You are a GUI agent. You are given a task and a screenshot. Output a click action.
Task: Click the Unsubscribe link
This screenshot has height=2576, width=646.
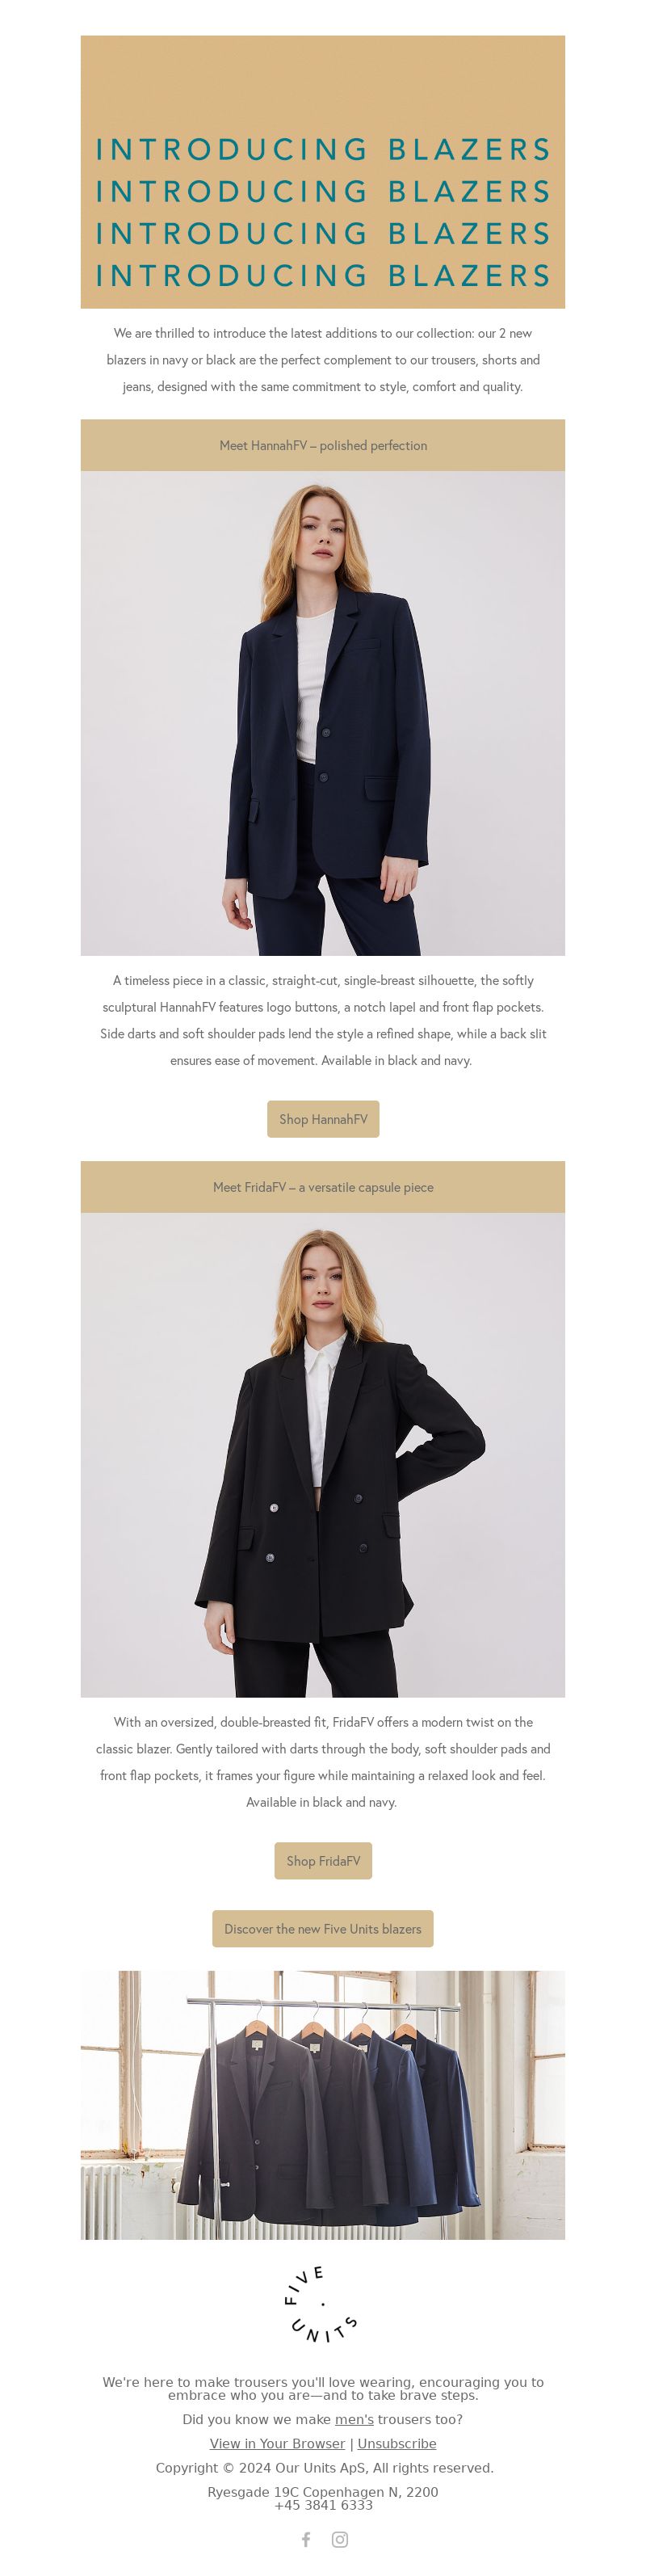coord(397,2443)
